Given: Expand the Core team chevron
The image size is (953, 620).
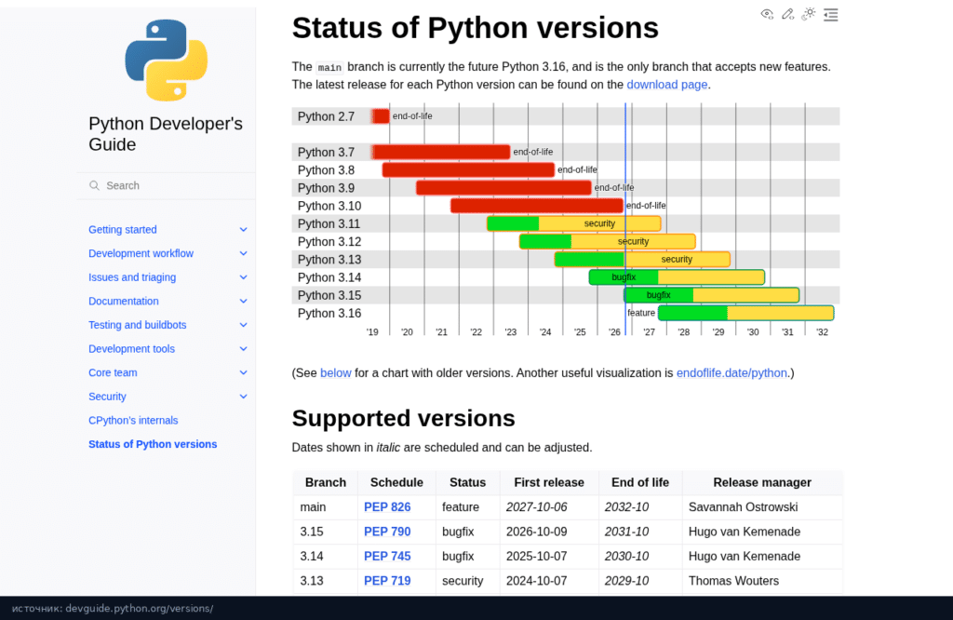Looking at the screenshot, I should [243, 372].
